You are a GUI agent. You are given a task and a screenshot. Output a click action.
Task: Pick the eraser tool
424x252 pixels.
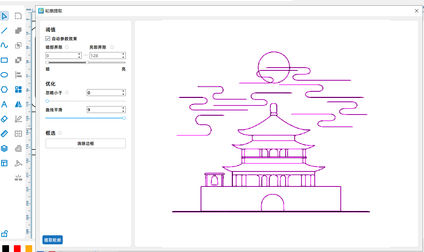point(5,119)
